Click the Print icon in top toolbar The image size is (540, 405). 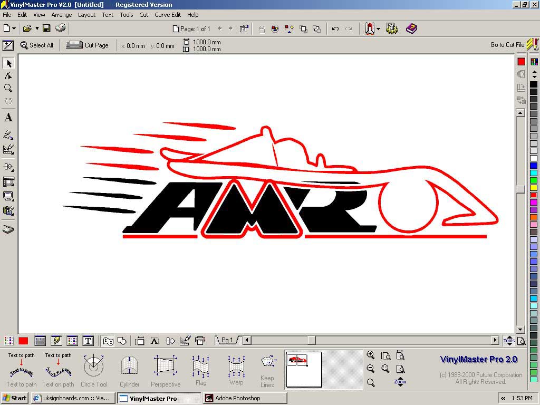(x=61, y=28)
